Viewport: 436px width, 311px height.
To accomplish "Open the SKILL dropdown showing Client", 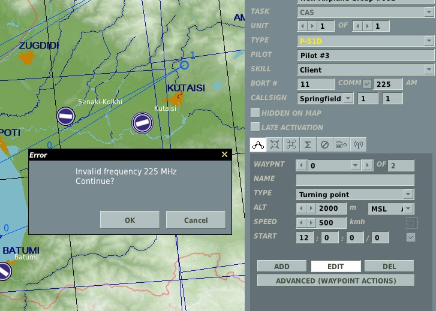I will coord(365,70).
